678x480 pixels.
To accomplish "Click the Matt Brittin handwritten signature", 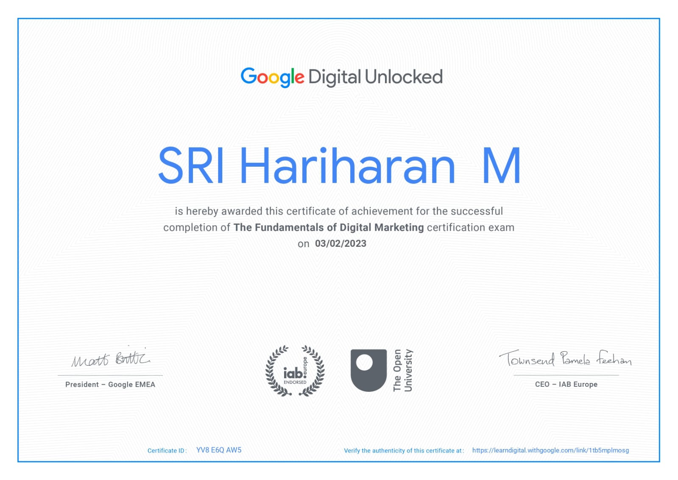I will pyautogui.click(x=110, y=359).
